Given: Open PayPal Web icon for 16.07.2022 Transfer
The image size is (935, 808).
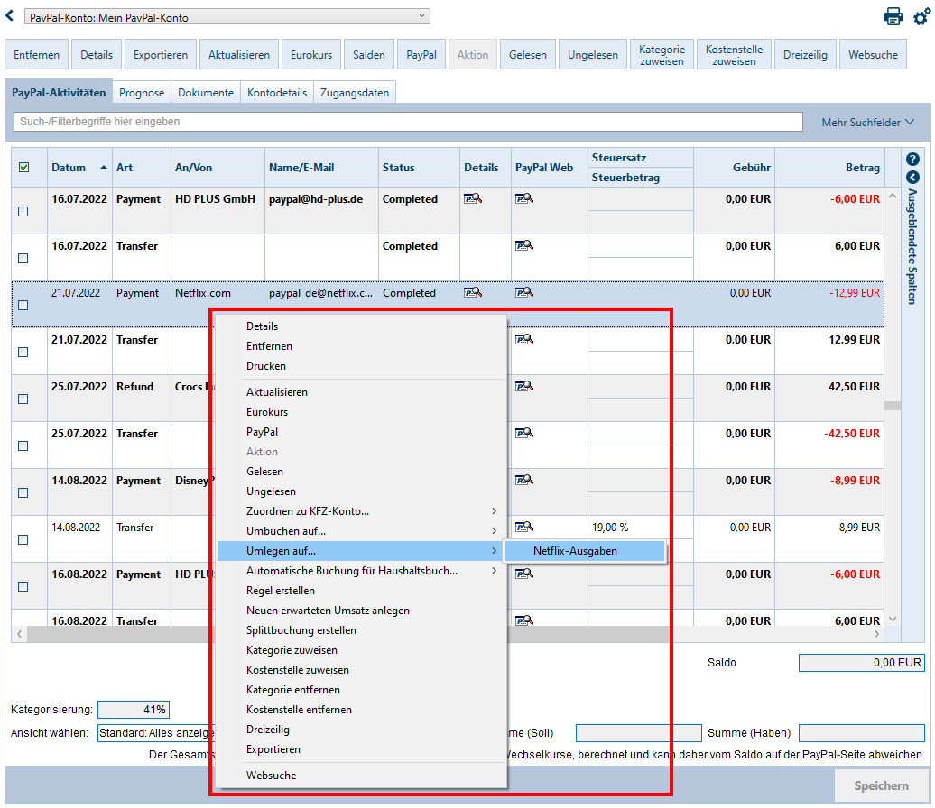Looking at the screenshot, I should [524, 245].
